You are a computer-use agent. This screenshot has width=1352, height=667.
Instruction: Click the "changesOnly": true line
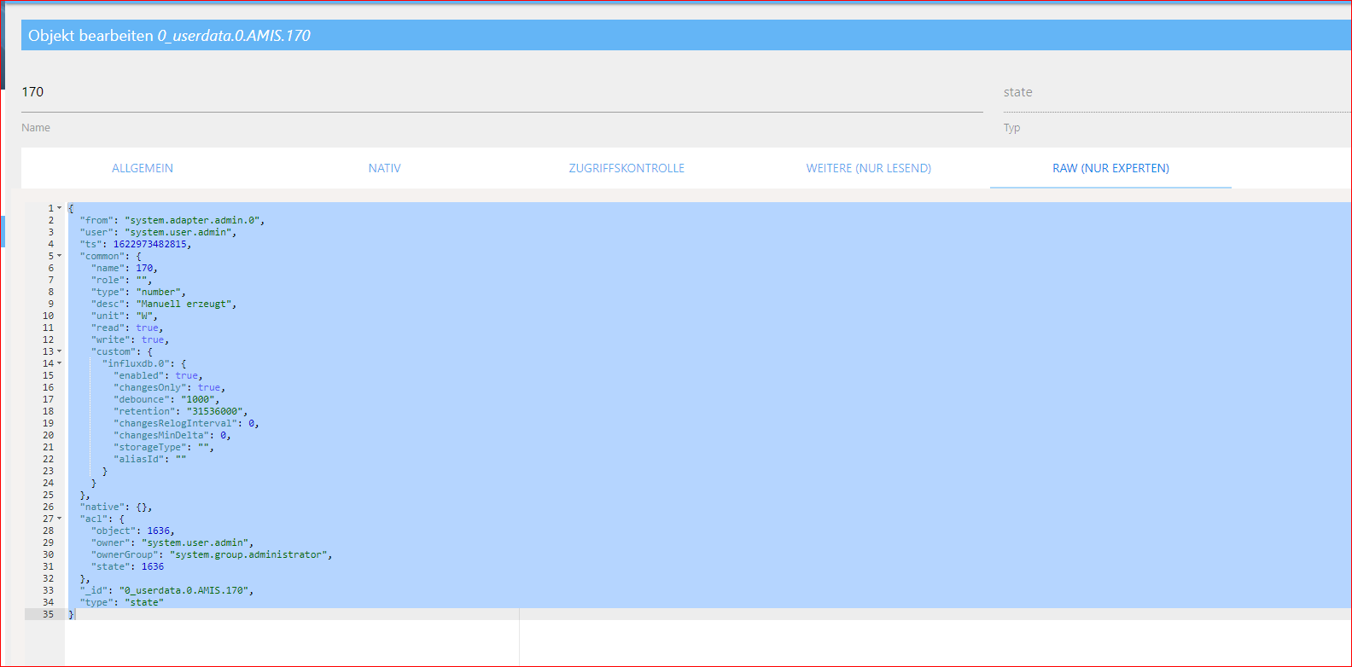(x=170, y=387)
